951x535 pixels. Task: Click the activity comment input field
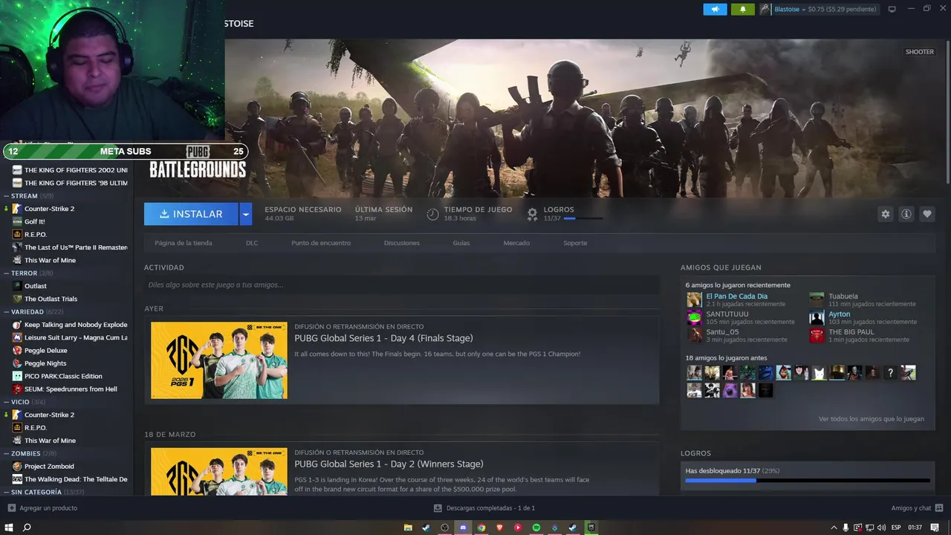(401, 285)
